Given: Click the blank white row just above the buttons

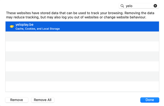Looking at the screenshot, I should pyautogui.click(x=82, y=86).
